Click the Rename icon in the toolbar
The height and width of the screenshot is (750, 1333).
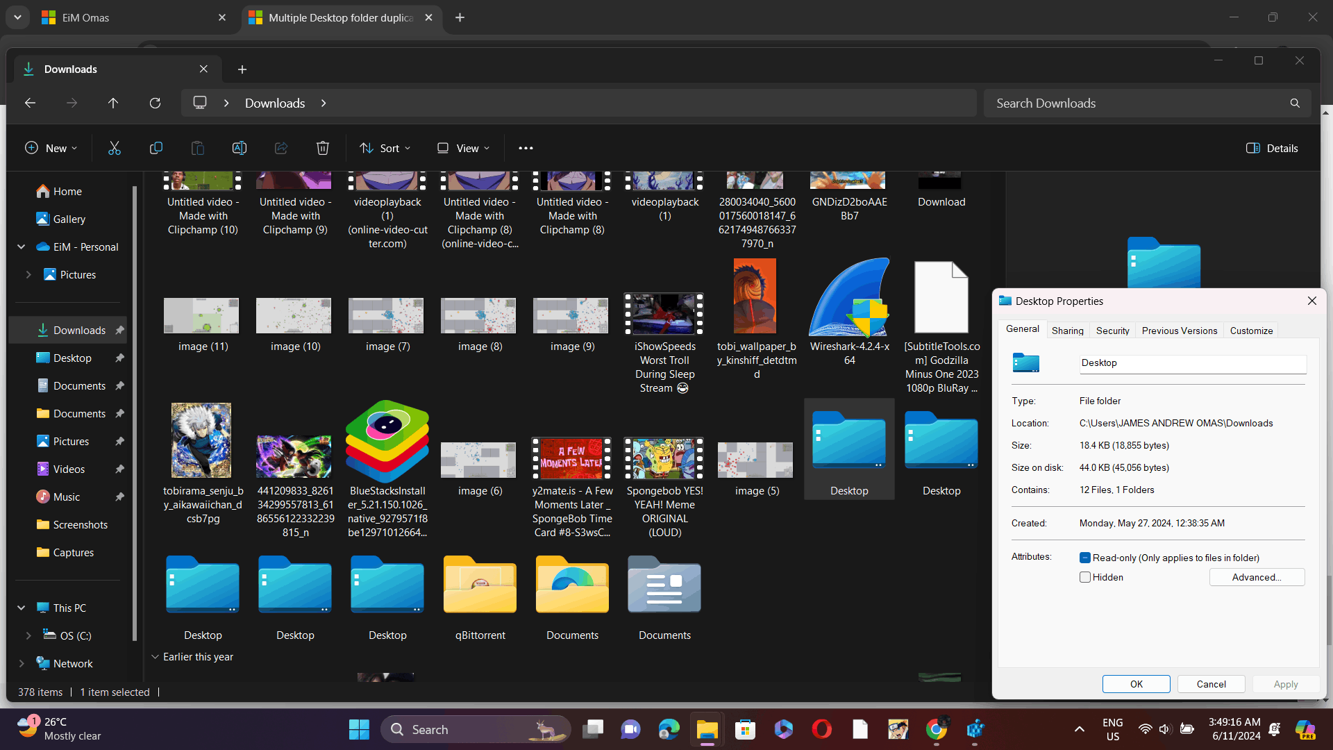240,148
